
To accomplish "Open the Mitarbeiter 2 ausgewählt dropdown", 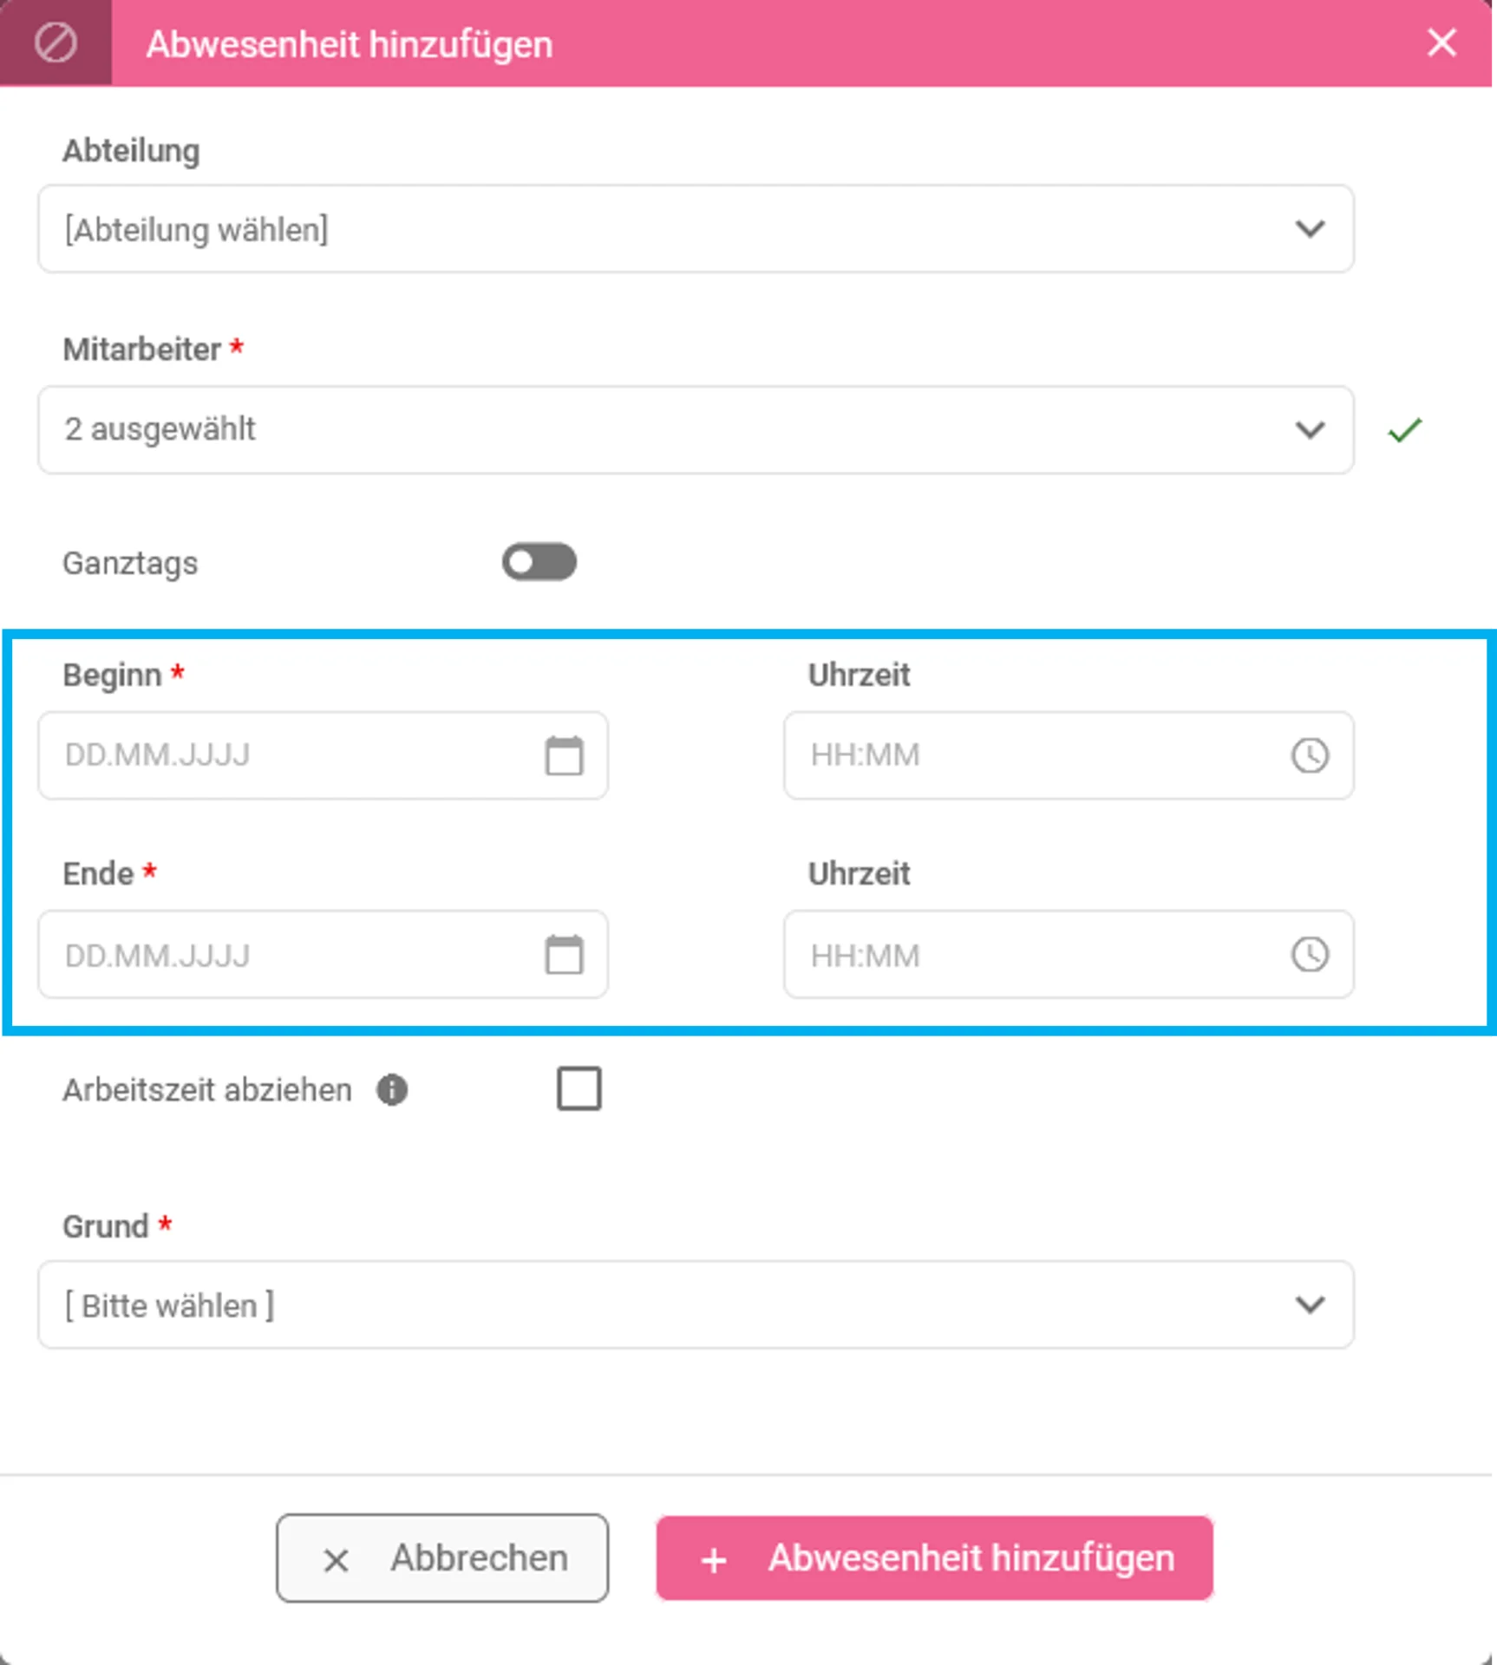I will pos(696,430).
